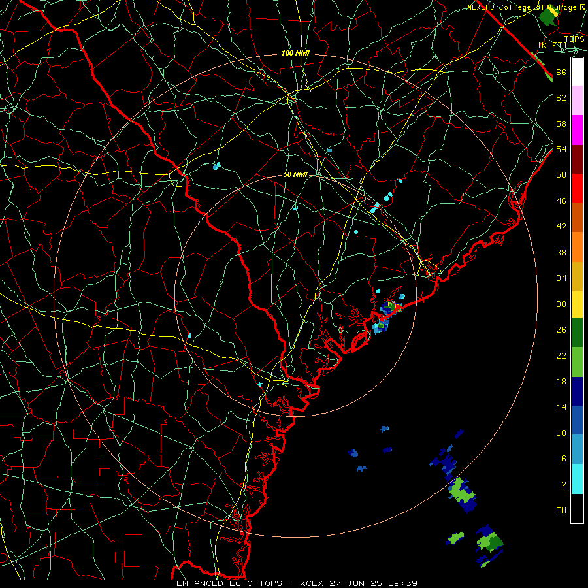This screenshot has height=588, width=588.
Task: Click the 'KCLX' radar site identifier
Action: tap(312, 583)
